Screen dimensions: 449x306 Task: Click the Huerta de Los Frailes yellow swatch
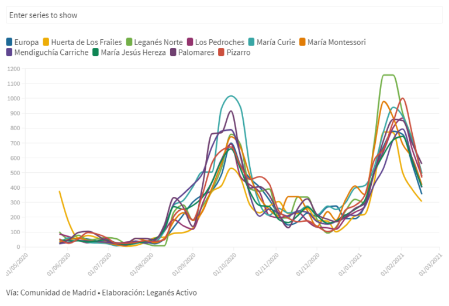[46, 42]
